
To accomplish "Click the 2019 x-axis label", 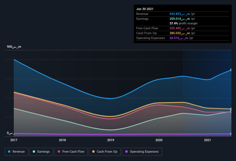I will (x=111, y=140).
